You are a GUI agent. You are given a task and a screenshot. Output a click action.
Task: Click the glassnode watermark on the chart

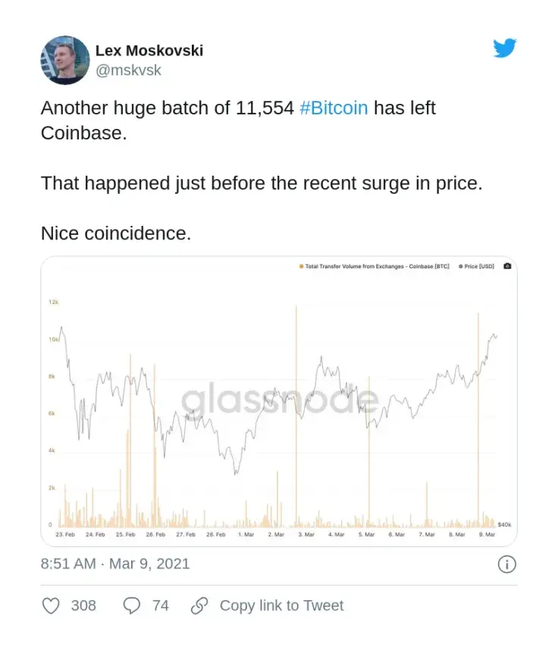tap(279, 399)
